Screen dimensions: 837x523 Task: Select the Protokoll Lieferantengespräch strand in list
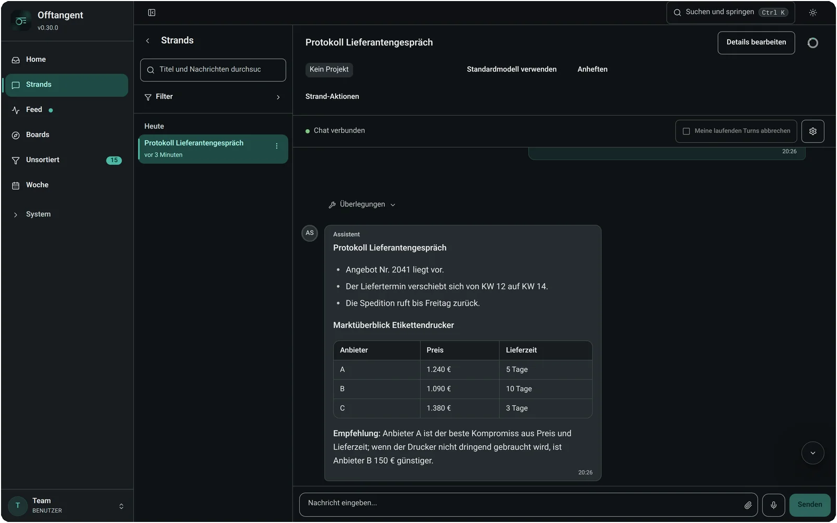(213, 149)
